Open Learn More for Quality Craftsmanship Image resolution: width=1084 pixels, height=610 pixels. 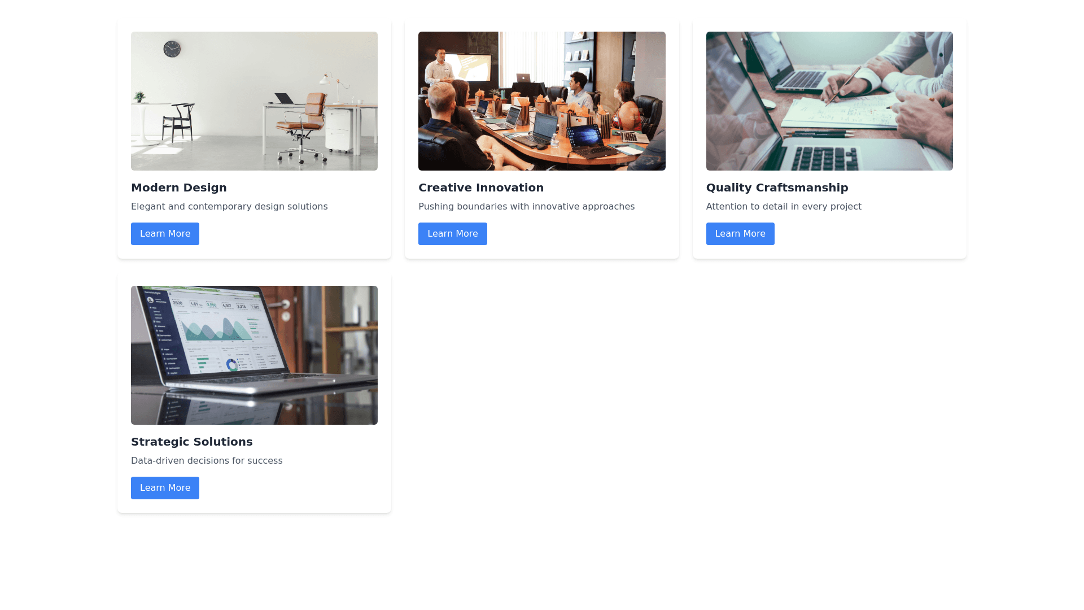[x=740, y=234]
